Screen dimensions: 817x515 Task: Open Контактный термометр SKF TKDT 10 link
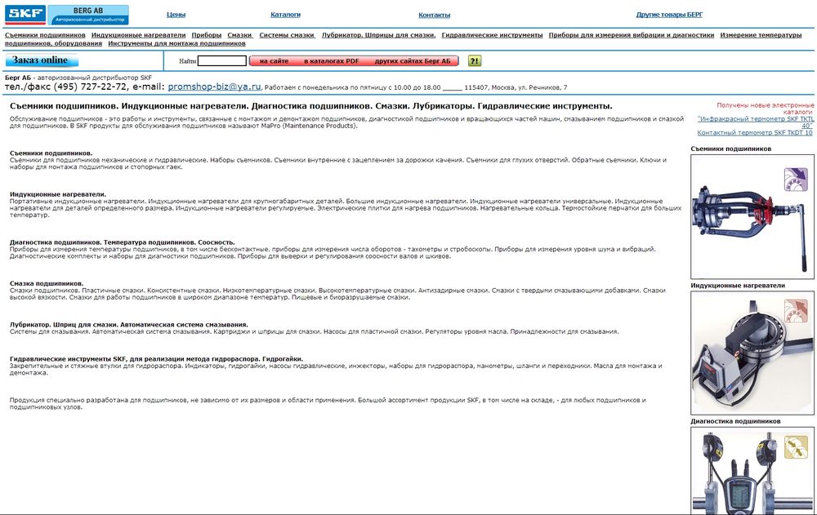[754, 133]
